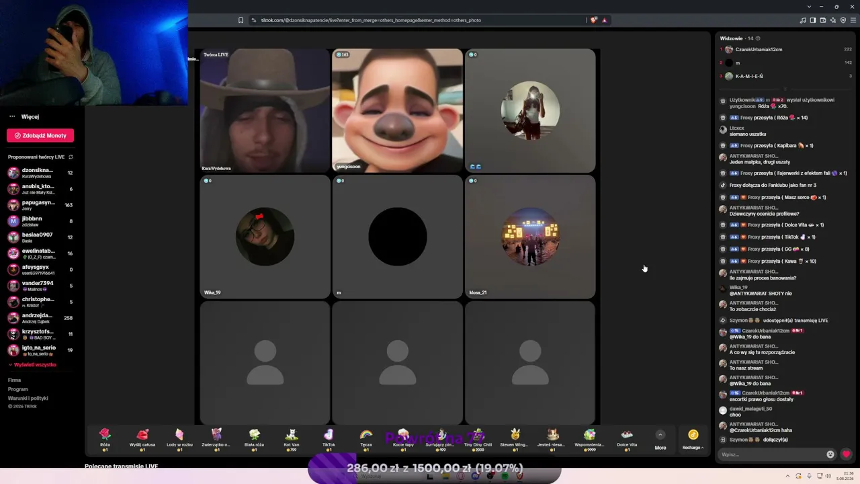Viewport: 860px width, 484px height.
Task: Open basiaa0907 suggested LIVE creator
Action: pyautogui.click(x=40, y=237)
